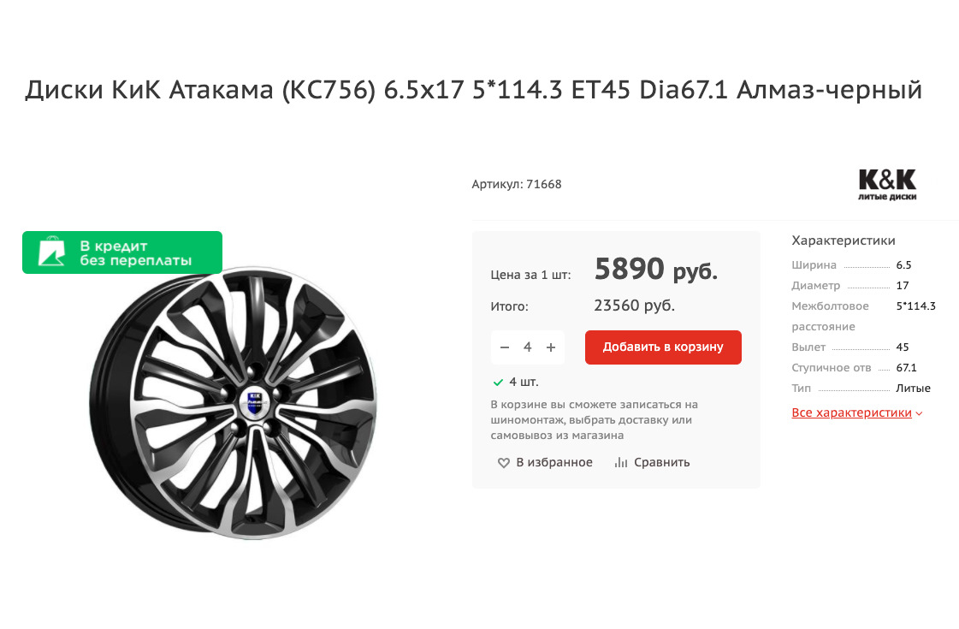Open the Atacama wheel product image
The image size is (959, 629).
coord(233,402)
